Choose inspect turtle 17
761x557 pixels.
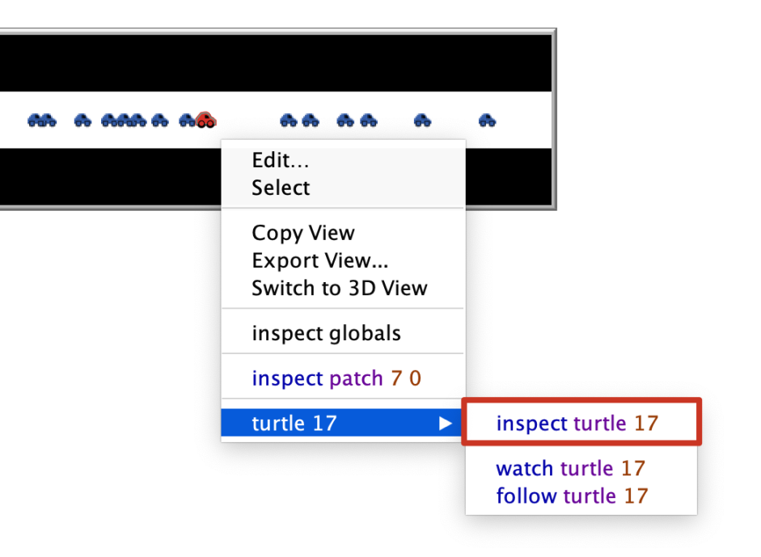577,423
